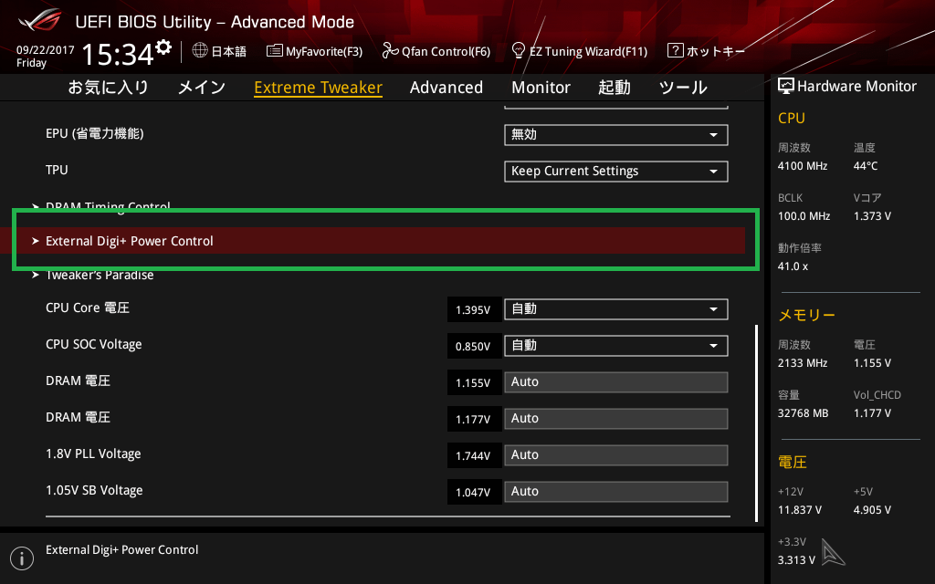Screen dimensions: 935x584
Task: Click the 100.0 MHz BCLK value
Action: coord(804,215)
